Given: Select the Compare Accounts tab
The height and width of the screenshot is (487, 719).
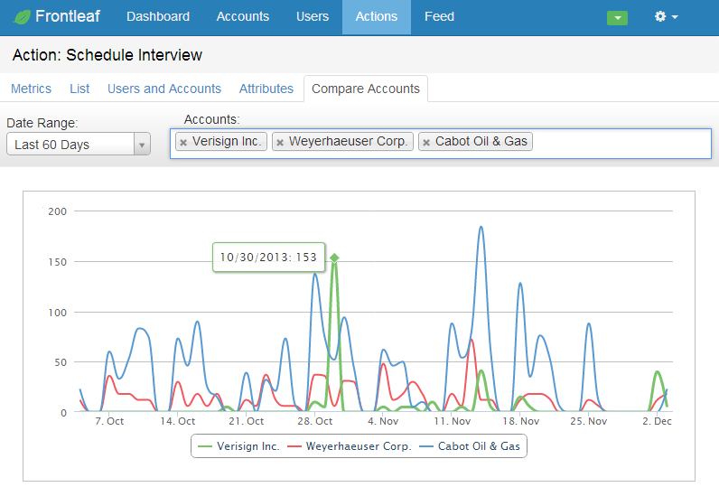Looking at the screenshot, I should [366, 89].
